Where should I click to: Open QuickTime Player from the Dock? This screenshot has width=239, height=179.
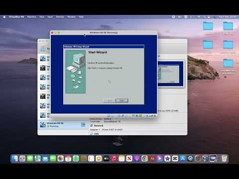click(190, 159)
